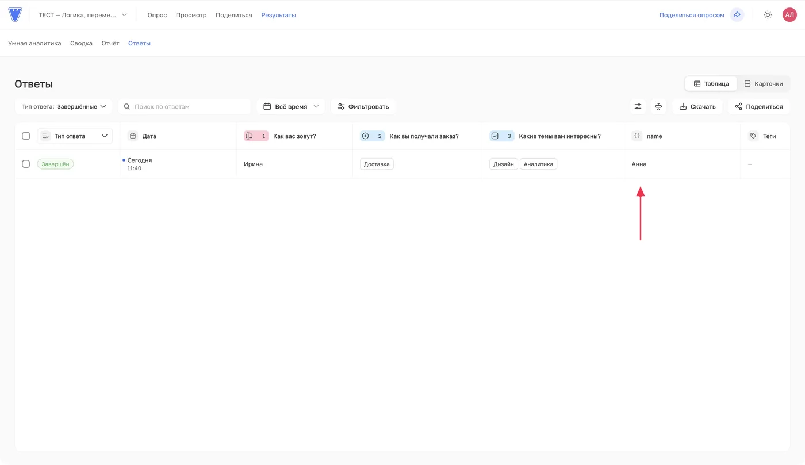Click the Поделиться button in the answers toolbar
Screen dimensions: 805x465
pyautogui.click(x=759, y=106)
